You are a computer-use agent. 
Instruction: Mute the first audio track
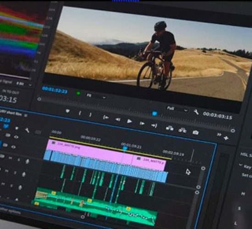point(10,158)
